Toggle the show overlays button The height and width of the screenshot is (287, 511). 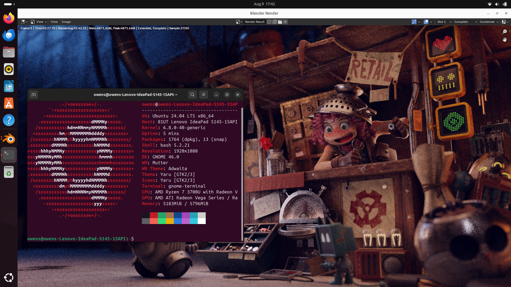[426, 22]
